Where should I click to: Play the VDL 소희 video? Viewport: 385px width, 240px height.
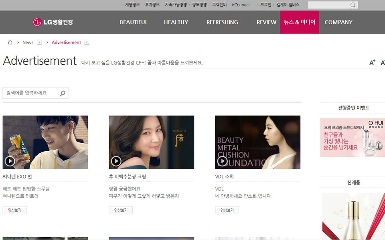point(222,161)
